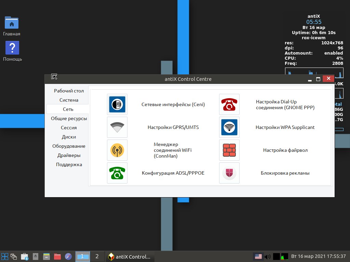Screen dimensions: 350x262
Task: Open the red brick firewall icon
Action: click(x=229, y=150)
